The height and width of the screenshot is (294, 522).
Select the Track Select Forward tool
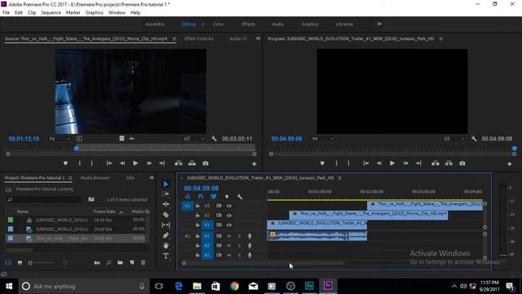coord(166,194)
